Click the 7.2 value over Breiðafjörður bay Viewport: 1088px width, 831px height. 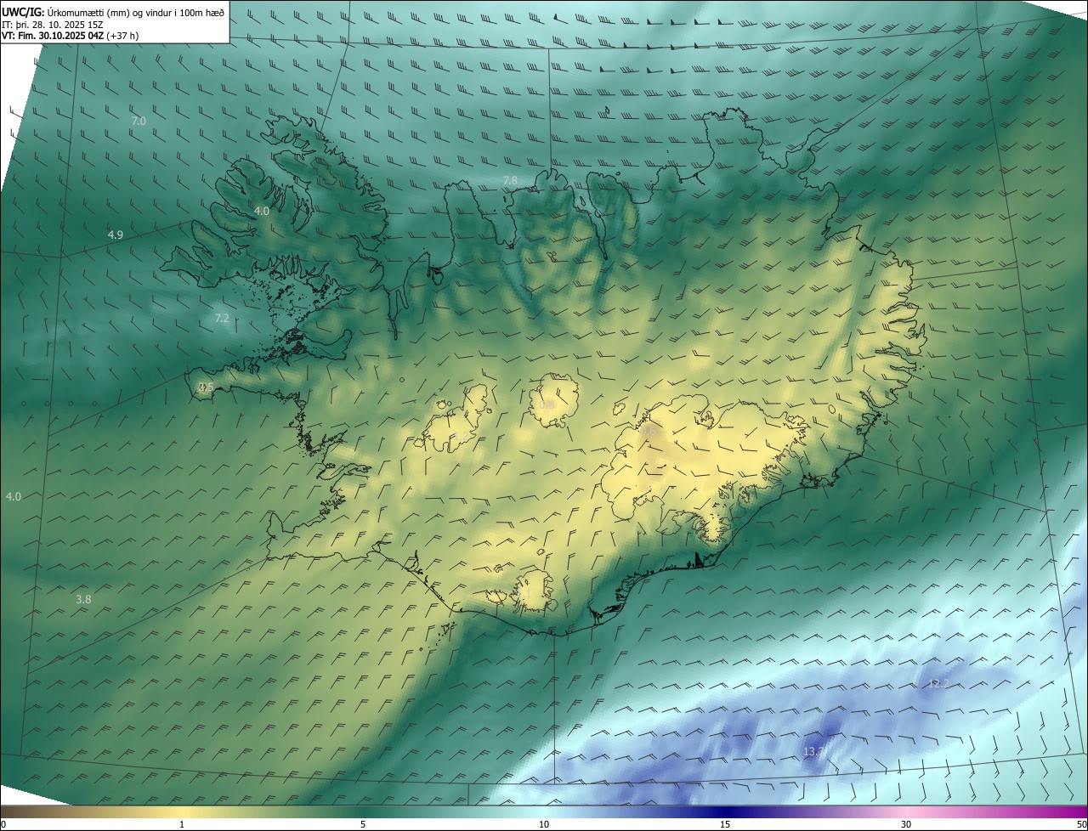(x=222, y=318)
